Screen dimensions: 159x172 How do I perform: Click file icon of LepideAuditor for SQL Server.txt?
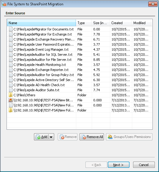pos(11,55)
